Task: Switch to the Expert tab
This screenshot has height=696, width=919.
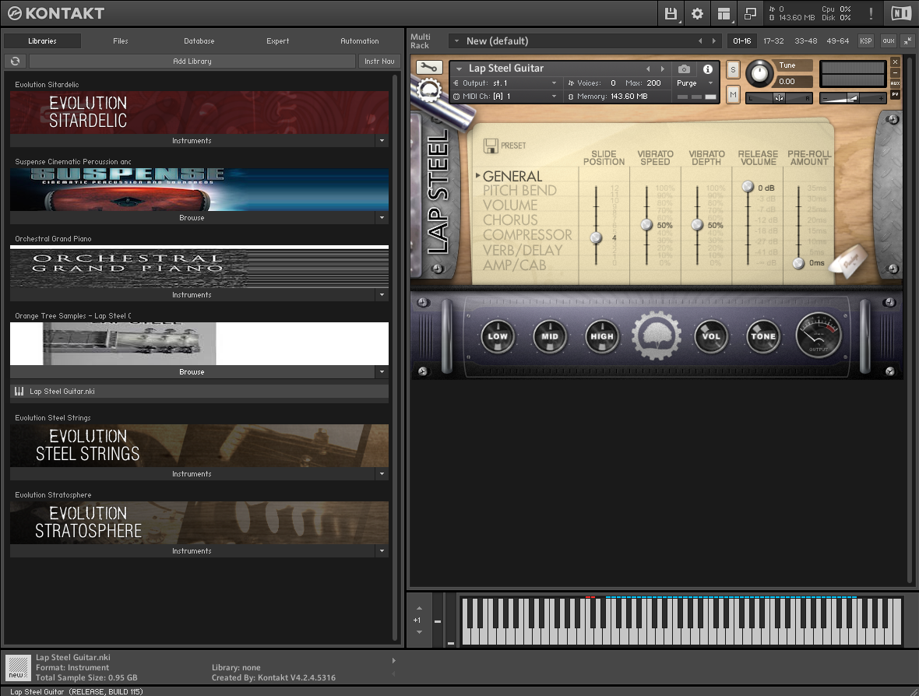Action: 277,41
